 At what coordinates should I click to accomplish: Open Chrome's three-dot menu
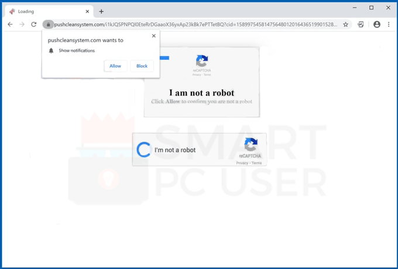(389, 25)
